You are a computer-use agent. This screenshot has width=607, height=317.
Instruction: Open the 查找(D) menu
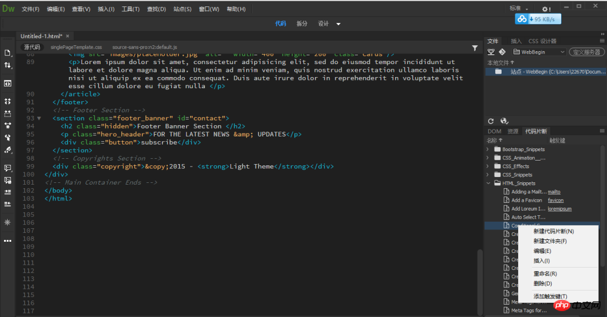pyautogui.click(x=157, y=9)
